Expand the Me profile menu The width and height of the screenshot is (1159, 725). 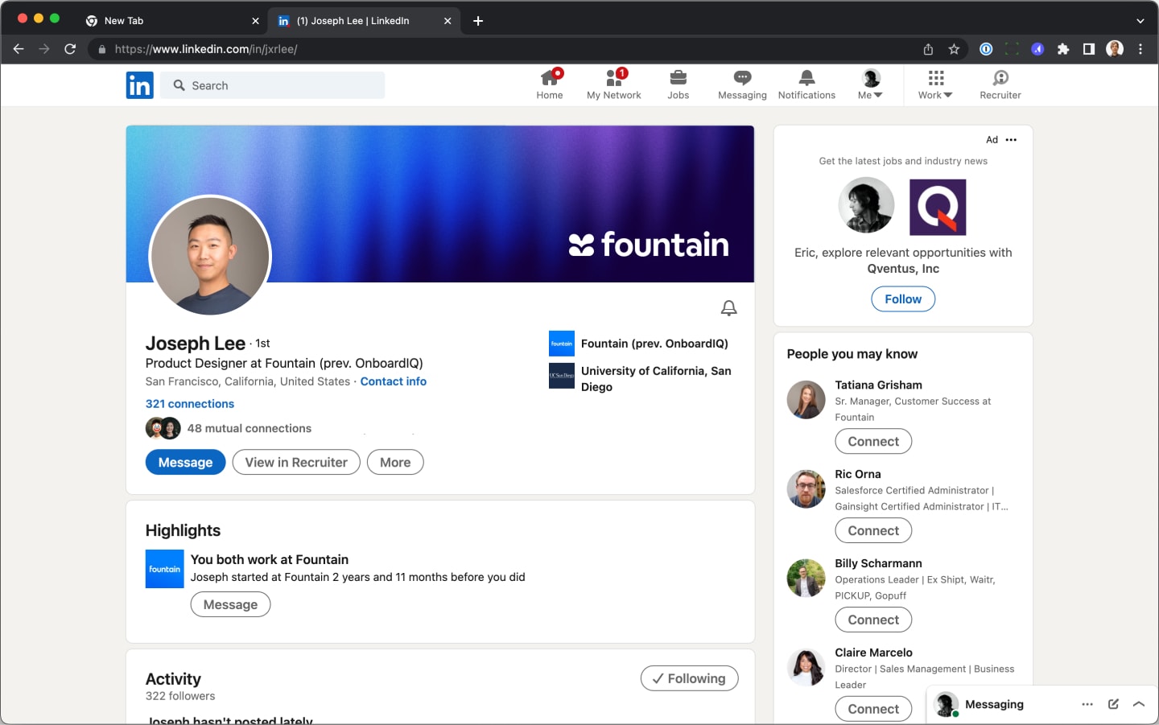click(870, 84)
